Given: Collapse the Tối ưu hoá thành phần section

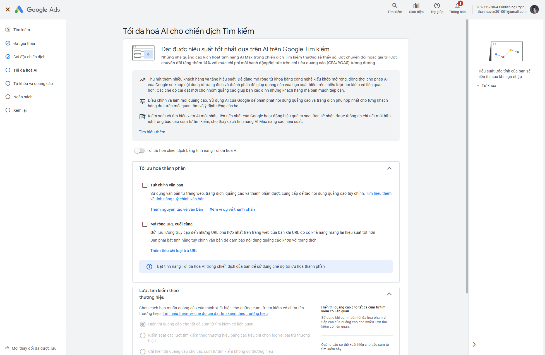Looking at the screenshot, I should pyautogui.click(x=389, y=168).
